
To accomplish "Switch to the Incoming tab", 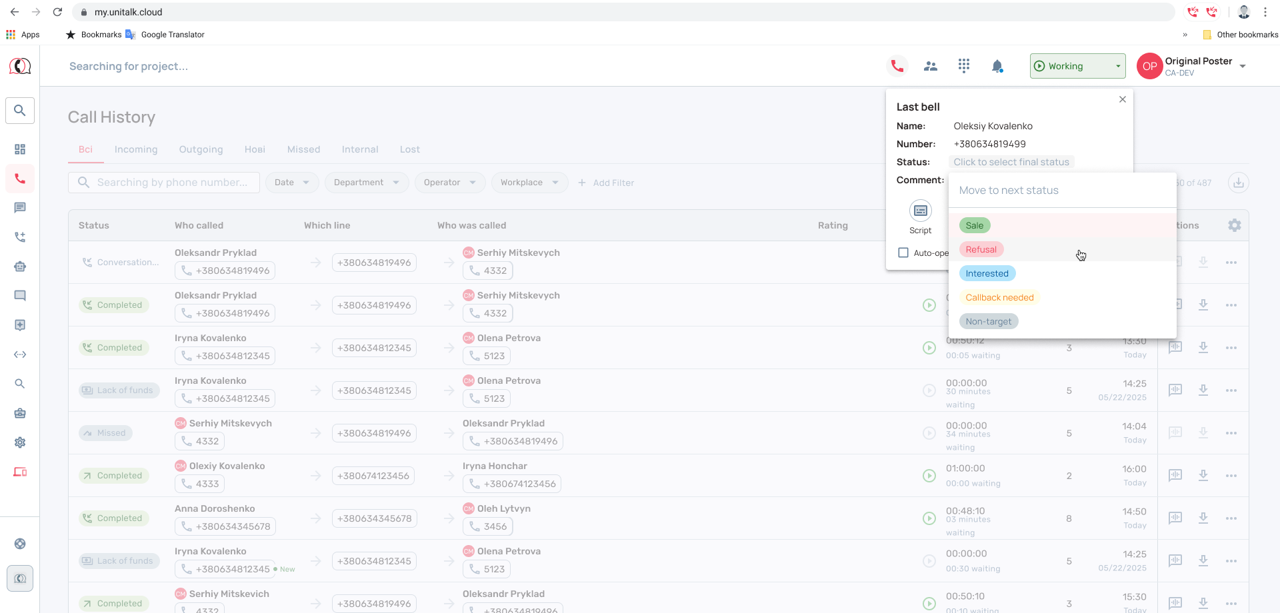I will (x=136, y=149).
